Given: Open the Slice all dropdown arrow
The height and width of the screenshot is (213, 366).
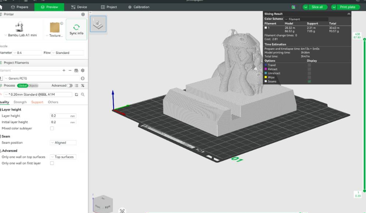Looking at the screenshot, I should (305, 7).
